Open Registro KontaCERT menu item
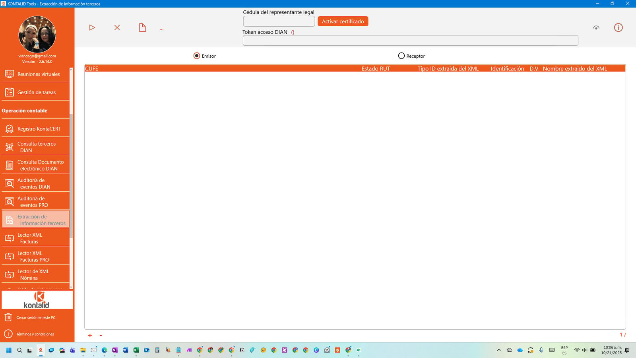Image resolution: width=636 pixels, height=358 pixels. (35, 129)
